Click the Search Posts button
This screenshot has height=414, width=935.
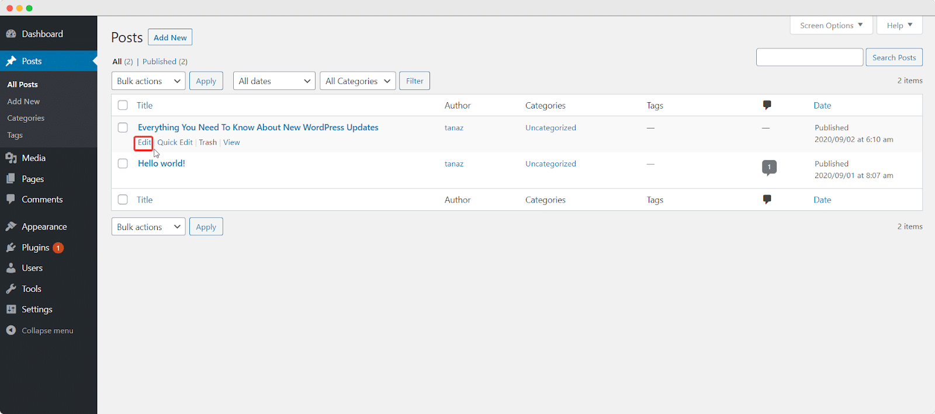894,57
